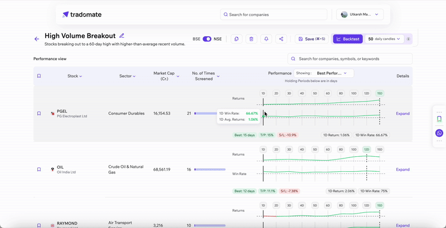Click the PGEL times-screened progress bar
446x228 pixels.
coord(206,113)
